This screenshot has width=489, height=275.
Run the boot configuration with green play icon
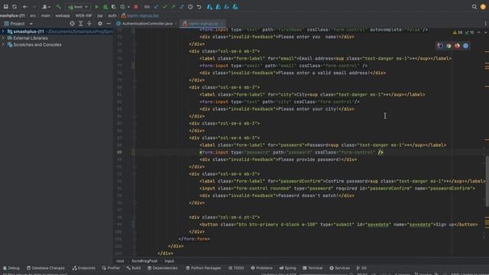(x=97, y=7)
